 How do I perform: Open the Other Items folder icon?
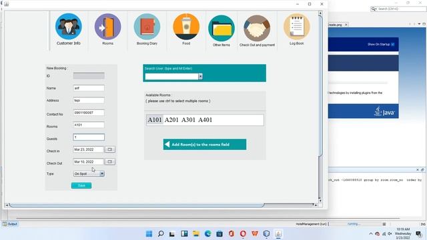click(x=222, y=28)
